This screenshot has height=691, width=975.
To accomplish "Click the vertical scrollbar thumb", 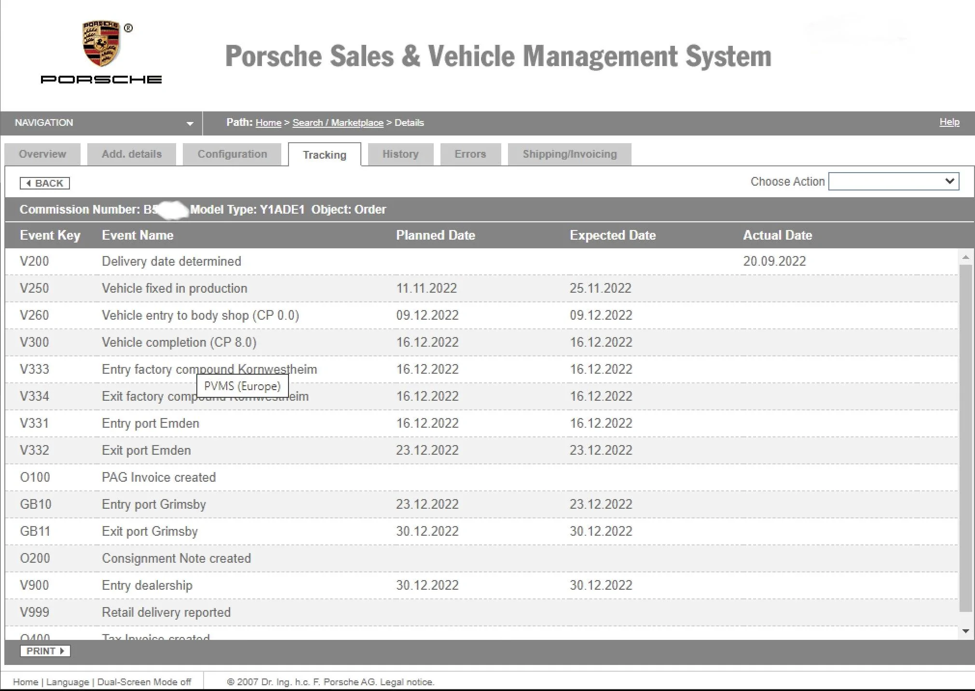I will click(x=965, y=438).
